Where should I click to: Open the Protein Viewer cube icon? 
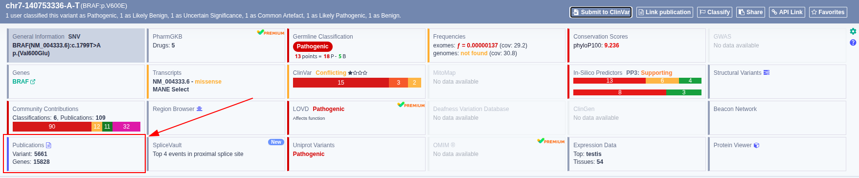[756, 145]
